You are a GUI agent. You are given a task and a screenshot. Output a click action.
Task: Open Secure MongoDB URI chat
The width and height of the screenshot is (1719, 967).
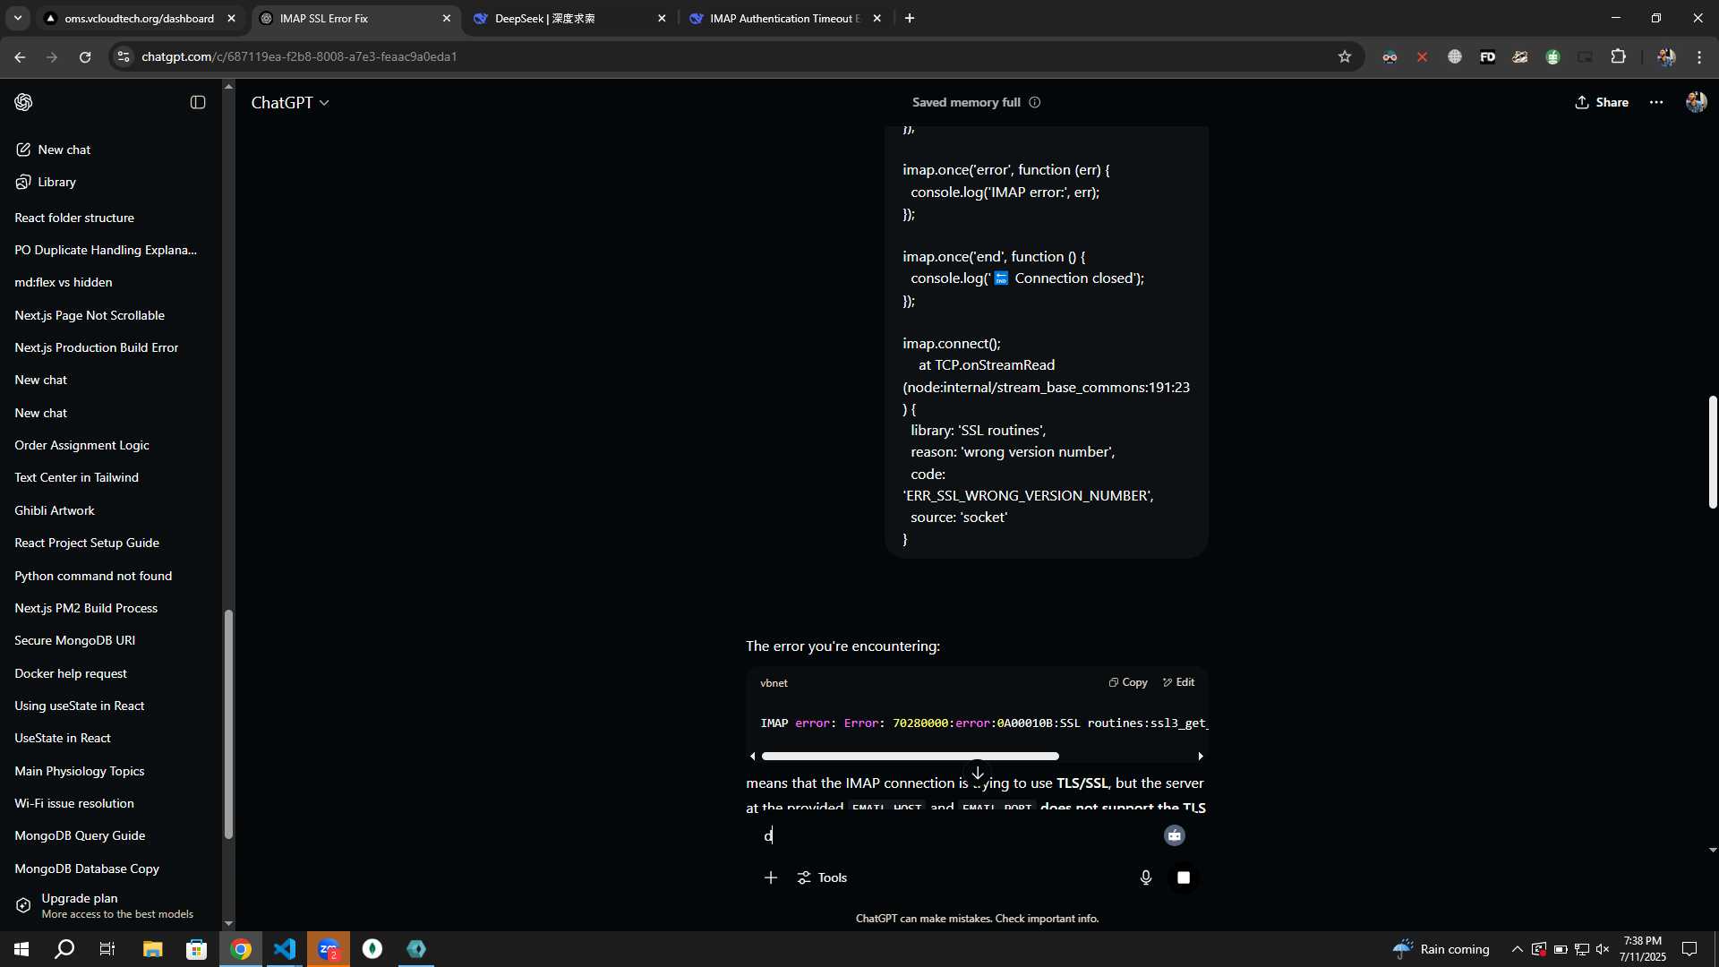point(75,640)
